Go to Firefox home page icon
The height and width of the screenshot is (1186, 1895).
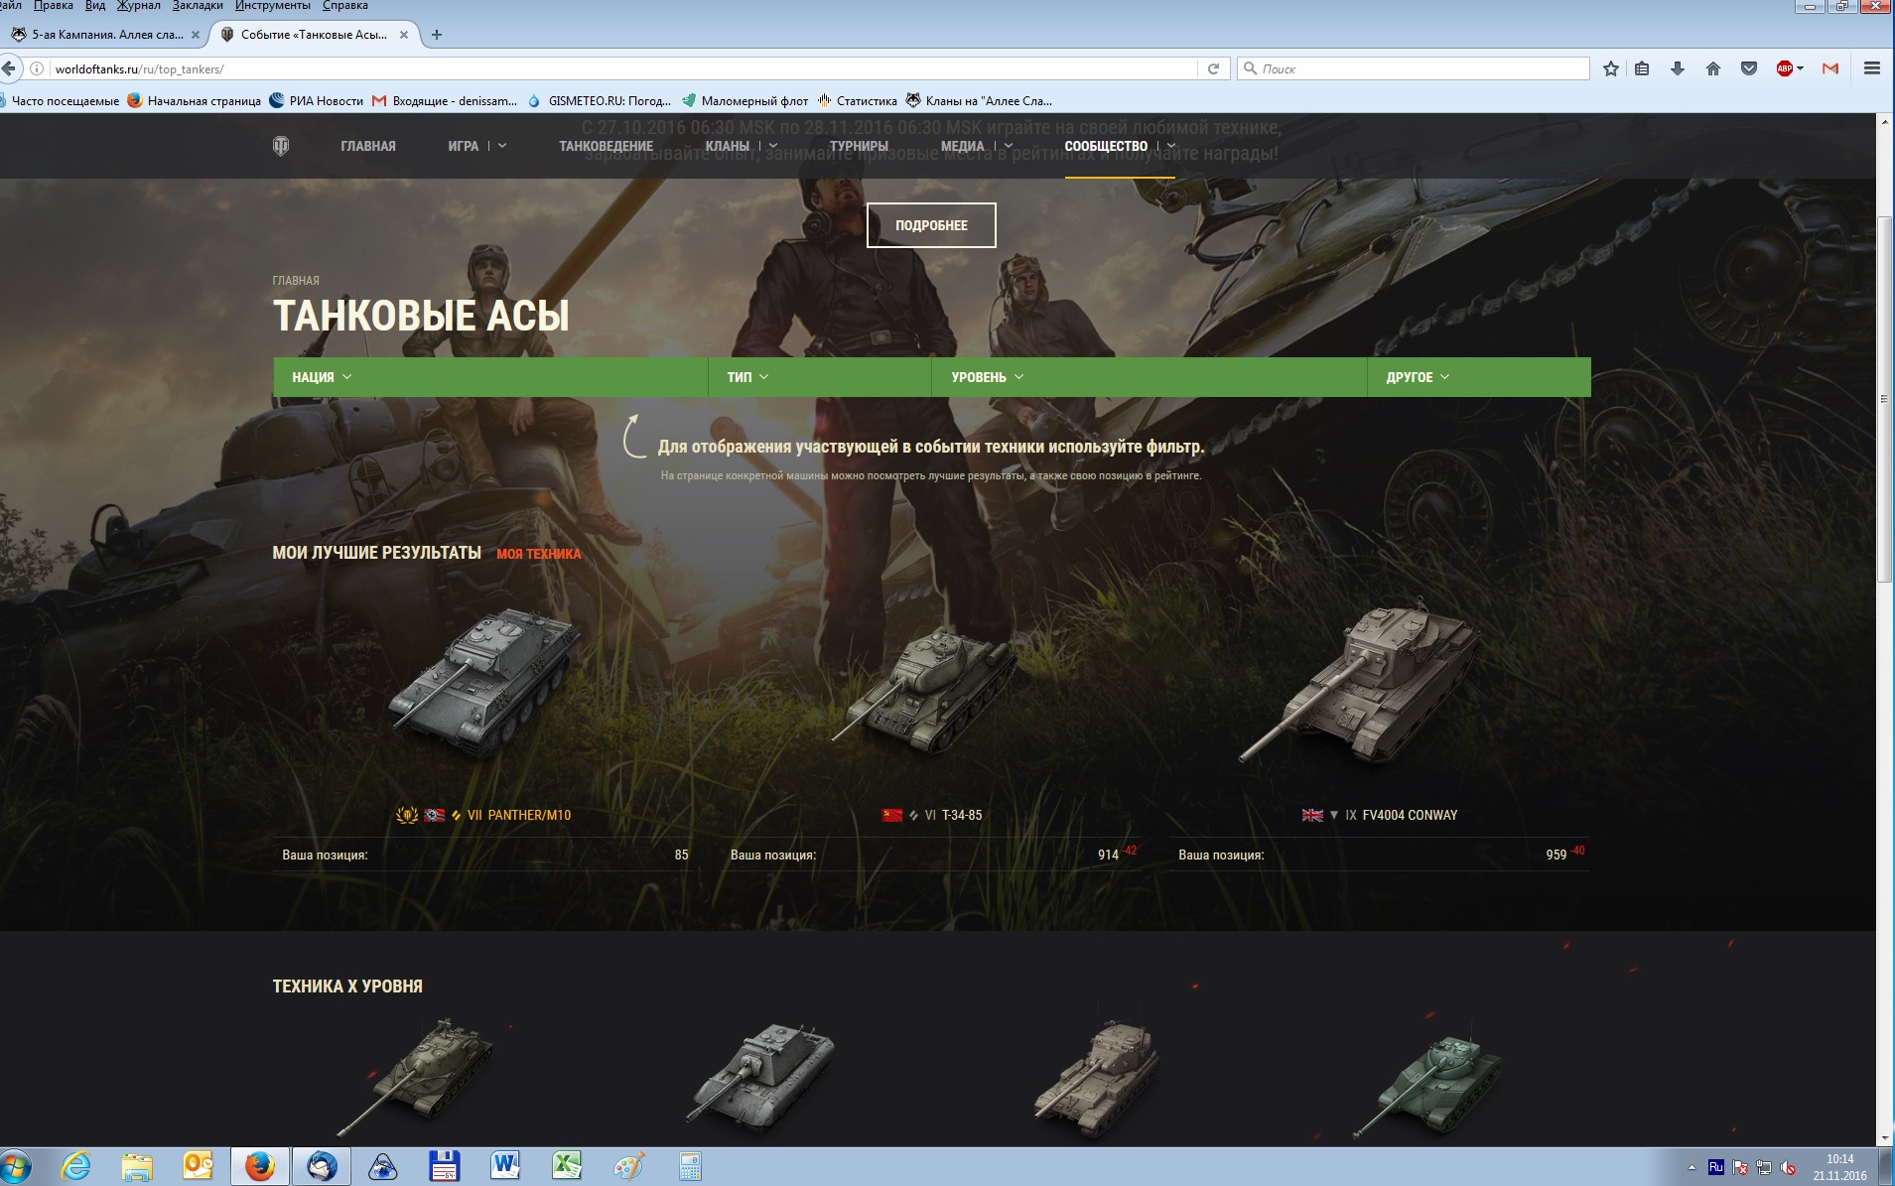click(1713, 68)
